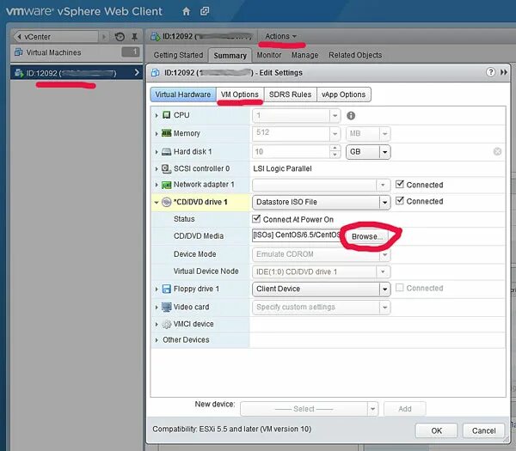The width and height of the screenshot is (516, 451).
Task: Click the CPU chip icon
Action: (x=167, y=115)
